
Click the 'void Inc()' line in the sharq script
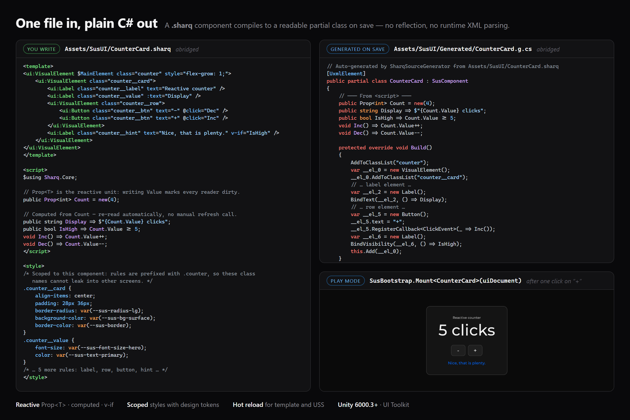pos(65,237)
